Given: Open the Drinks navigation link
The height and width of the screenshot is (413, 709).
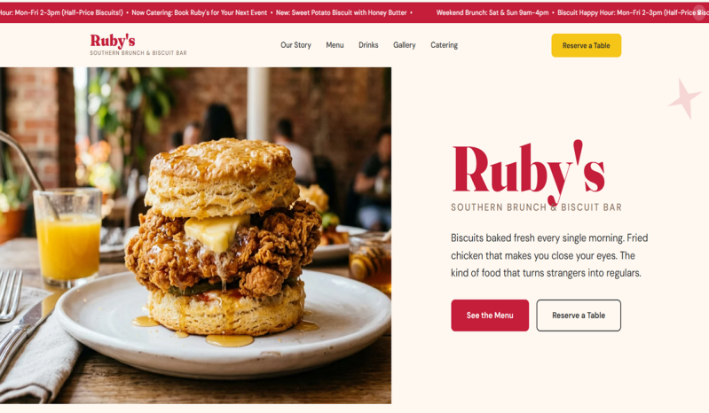Looking at the screenshot, I should (x=368, y=45).
